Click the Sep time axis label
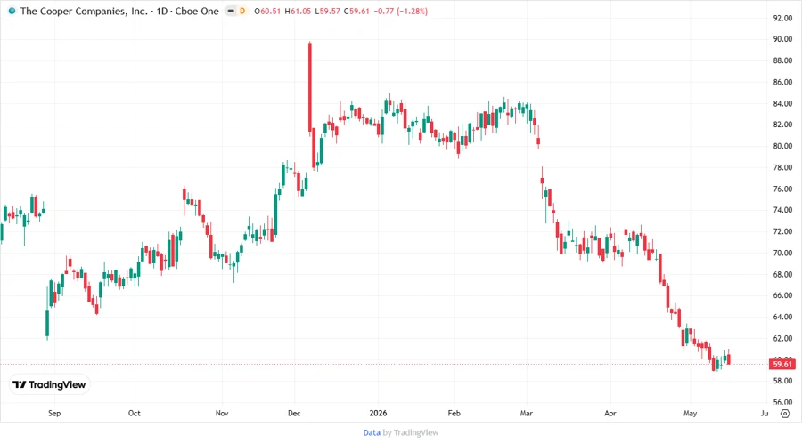802x443 pixels. coord(54,413)
